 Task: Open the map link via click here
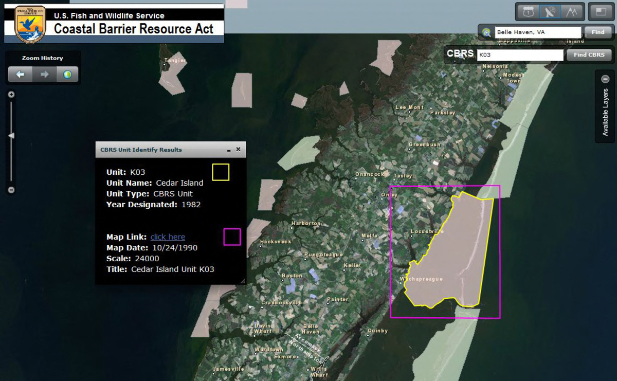pyautogui.click(x=167, y=237)
